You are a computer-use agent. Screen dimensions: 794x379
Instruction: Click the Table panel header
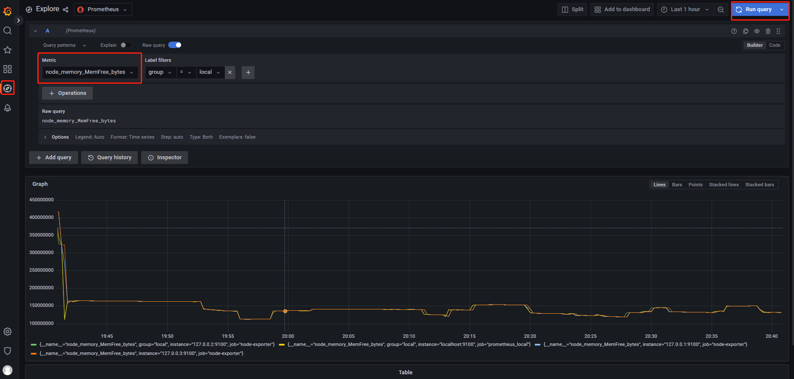pyautogui.click(x=405, y=373)
